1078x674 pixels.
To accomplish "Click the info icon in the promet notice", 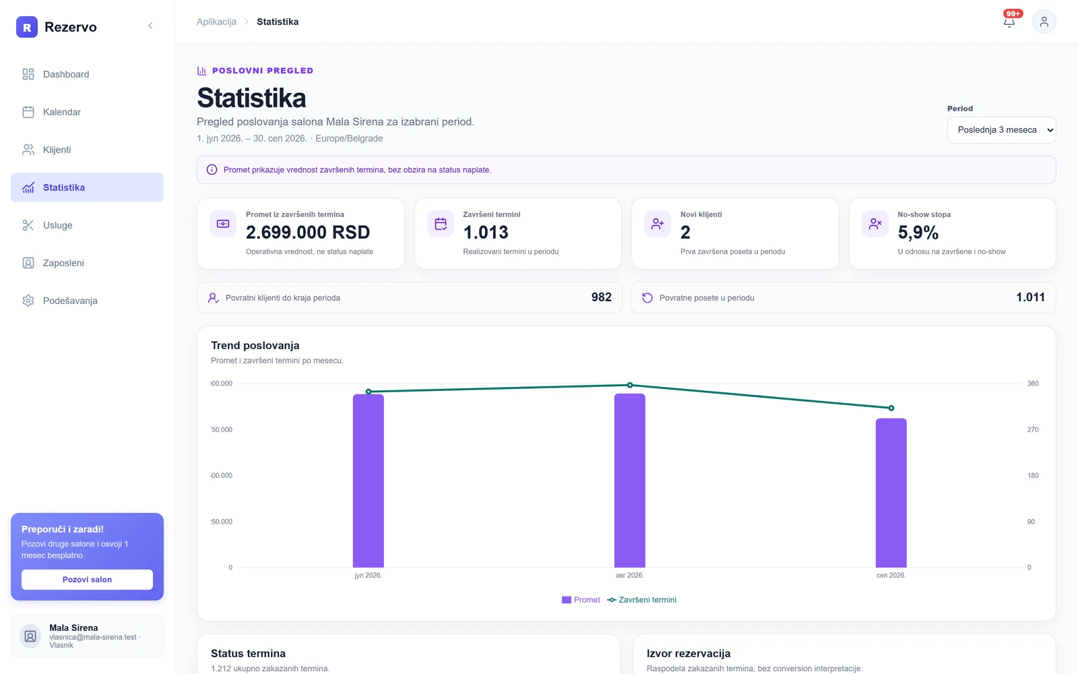I will [x=212, y=170].
